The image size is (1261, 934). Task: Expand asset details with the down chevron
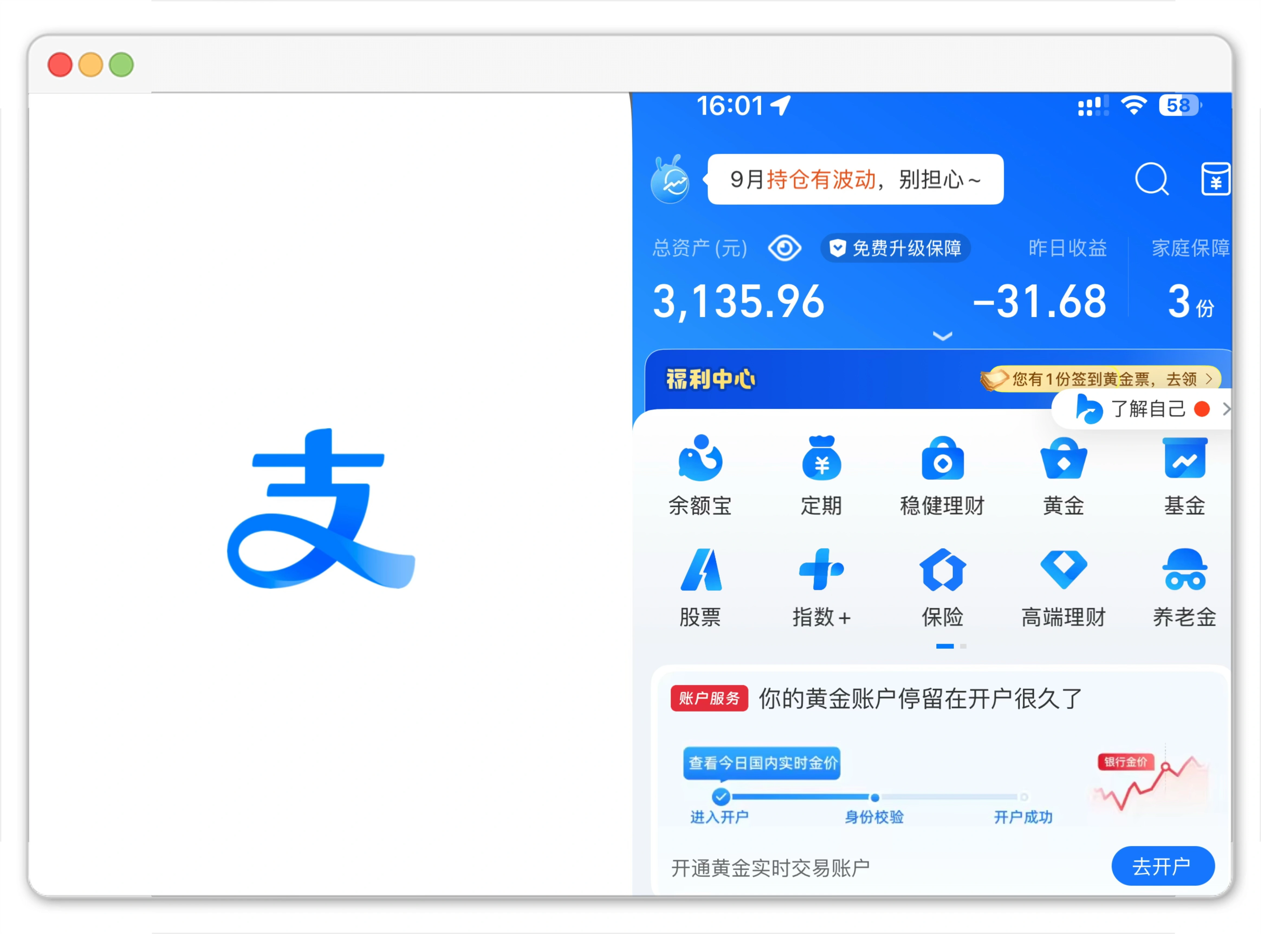(942, 336)
